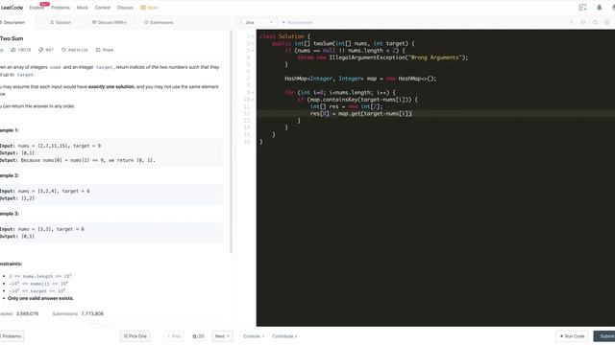Open the Mock menu item
Screen dimensions: 615x345
coord(83,8)
